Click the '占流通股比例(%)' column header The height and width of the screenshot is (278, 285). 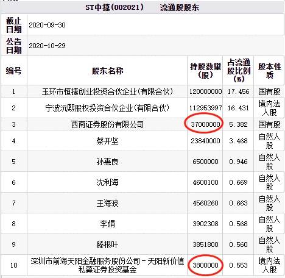[x=239, y=70]
